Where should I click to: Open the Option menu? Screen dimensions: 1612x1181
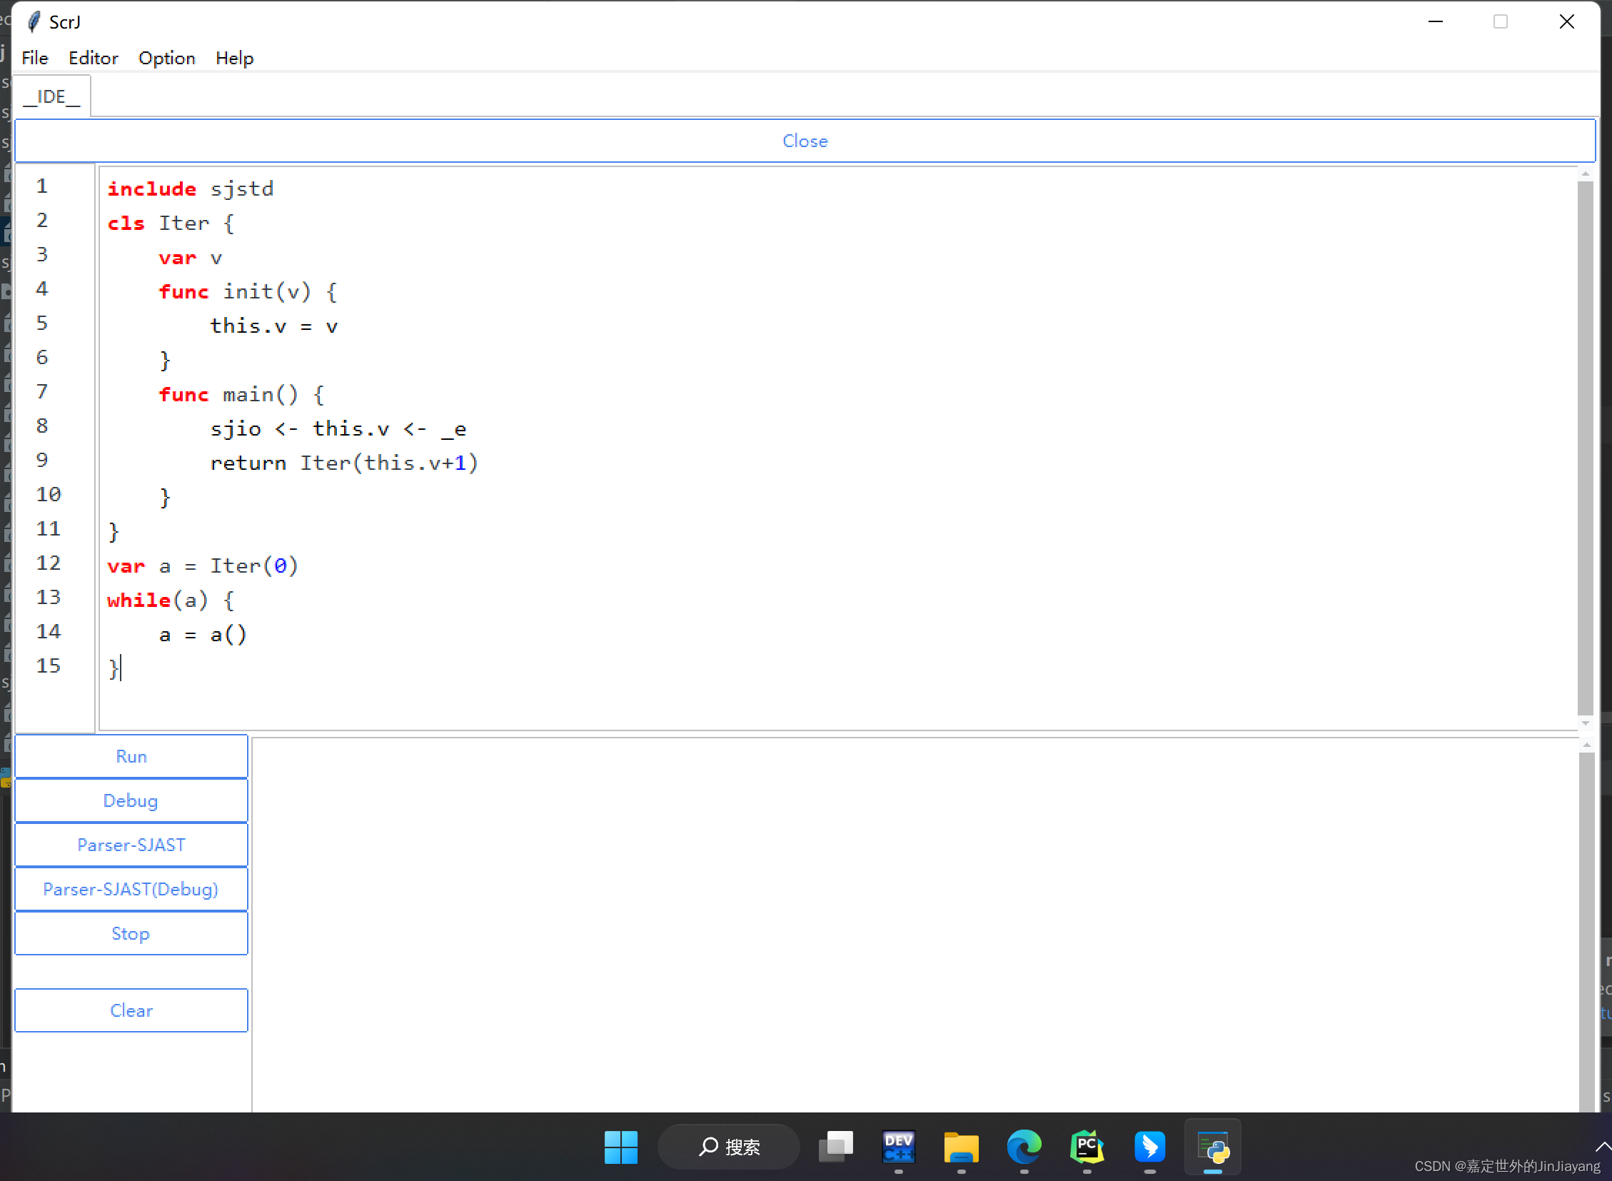(x=166, y=58)
